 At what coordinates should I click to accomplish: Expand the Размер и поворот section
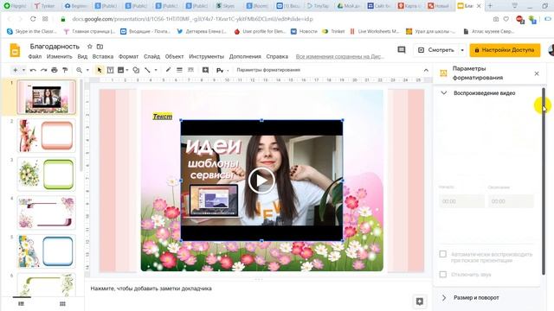click(x=444, y=297)
